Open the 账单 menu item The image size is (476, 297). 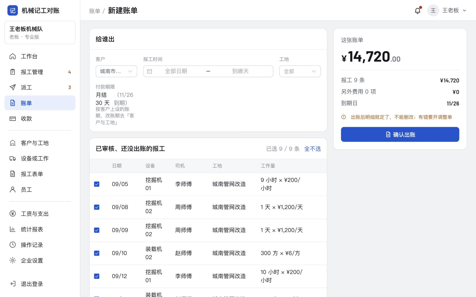pos(40,103)
